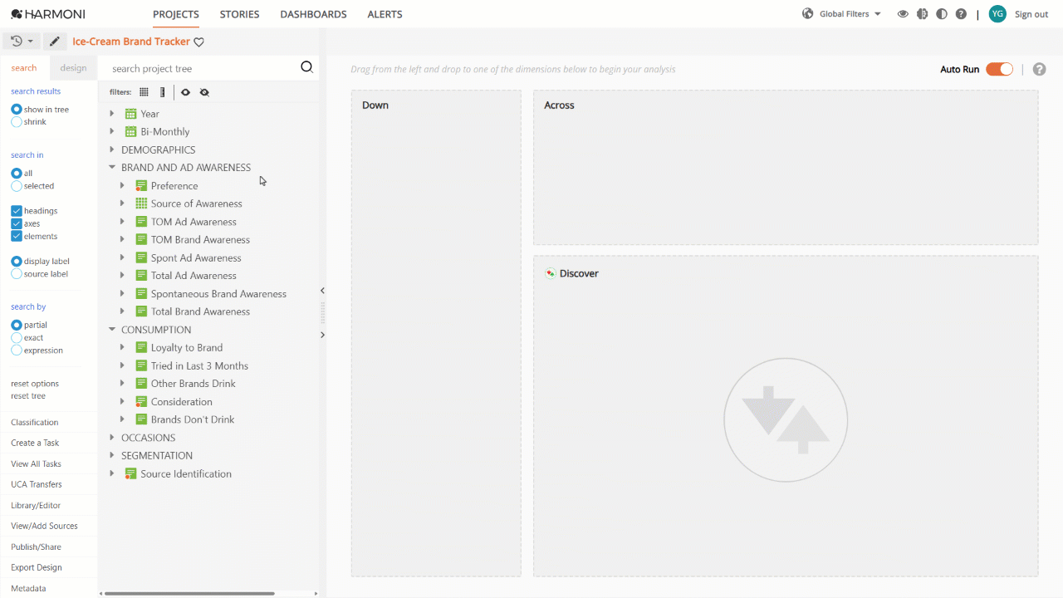This screenshot has height=598, width=1063.
Task: Click Create a Task
Action: tap(35, 443)
